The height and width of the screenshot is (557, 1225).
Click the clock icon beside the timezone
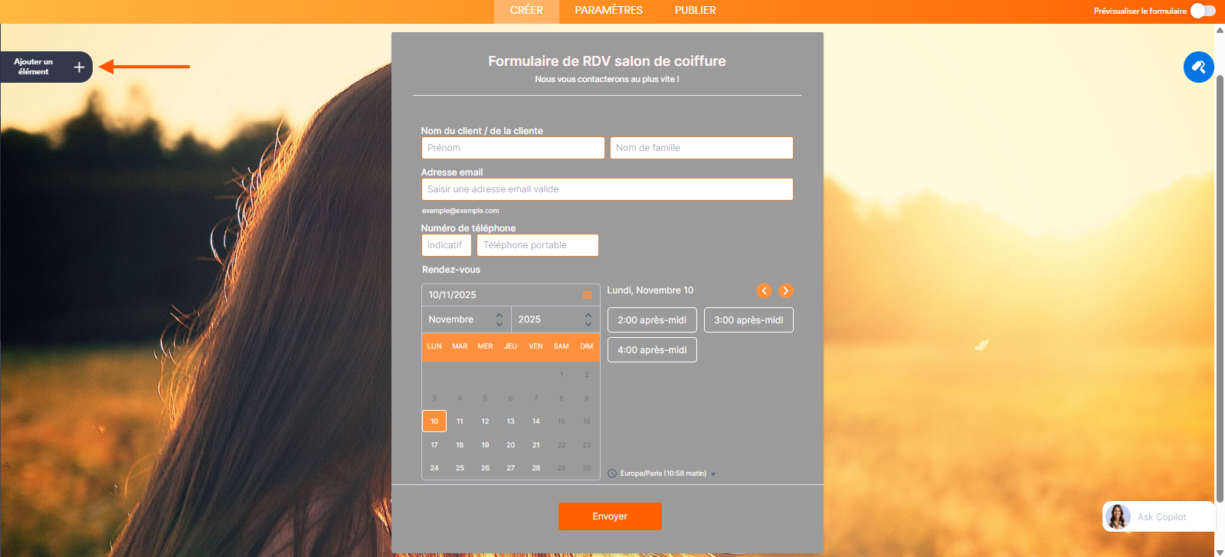[612, 473]
